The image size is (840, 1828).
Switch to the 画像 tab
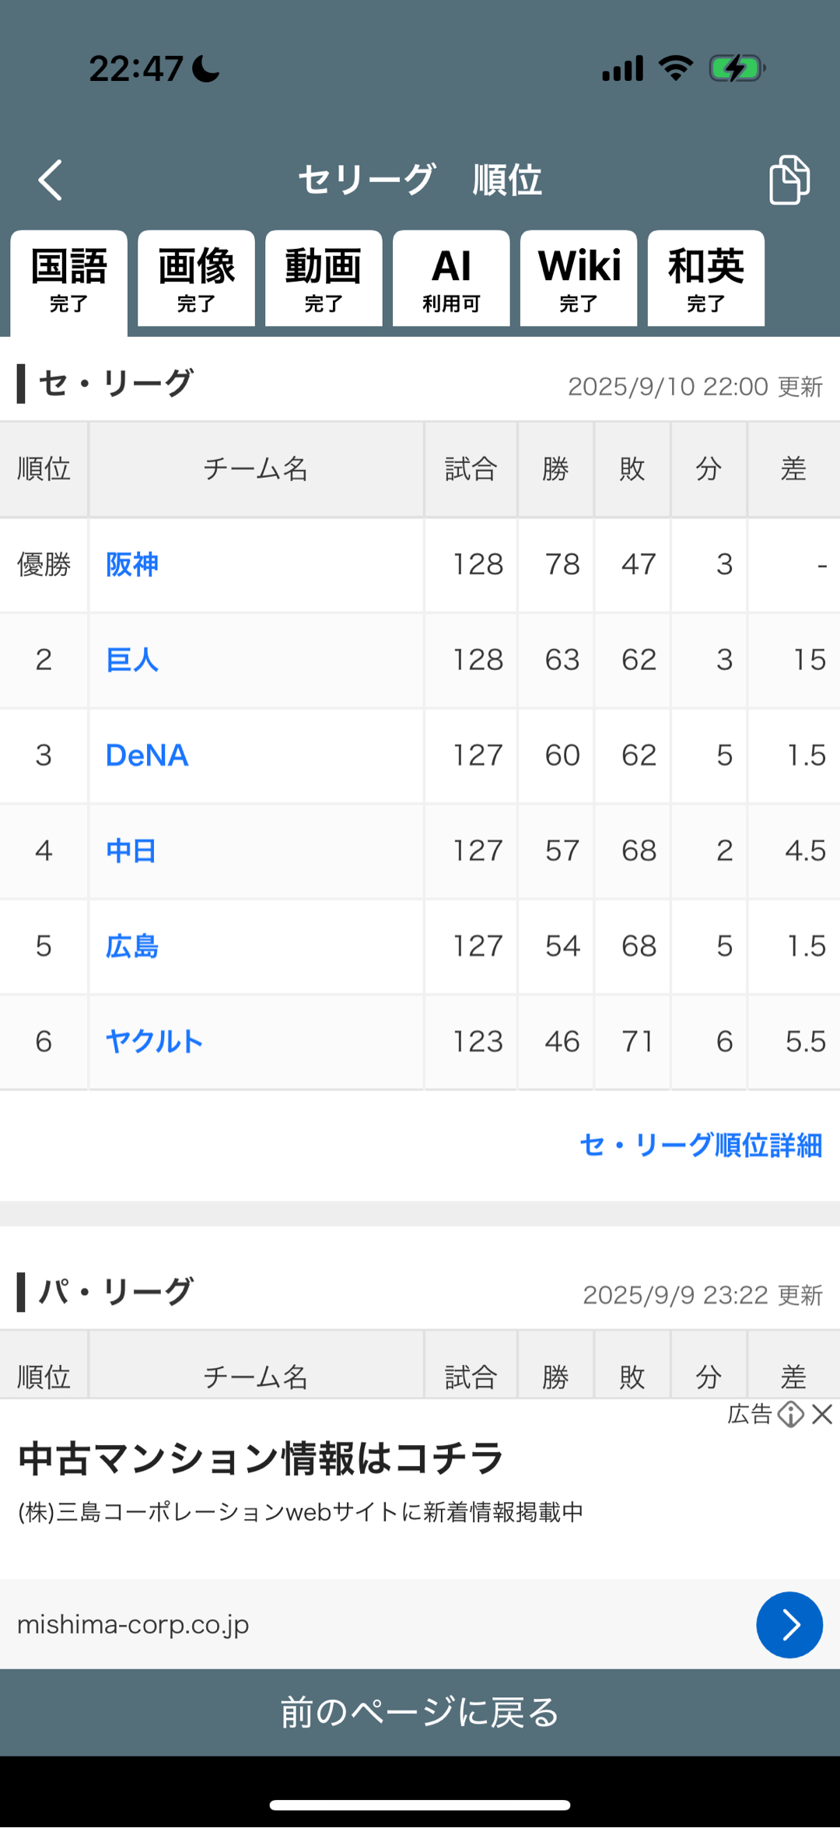pyautogui.click(x=196, y=279)
